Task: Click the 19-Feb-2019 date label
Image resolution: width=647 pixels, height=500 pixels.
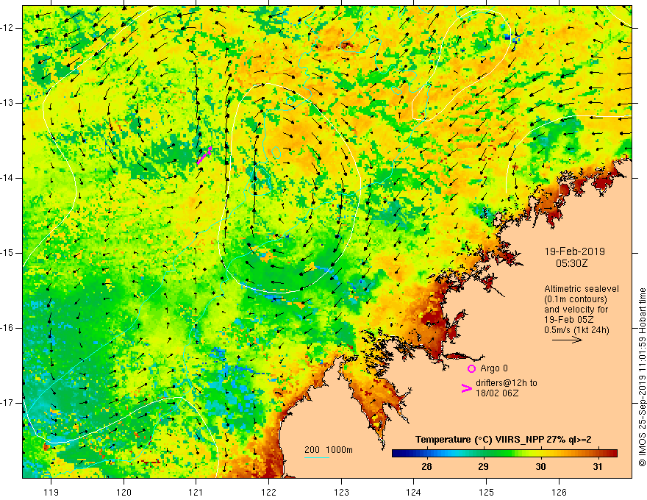Action: click(574, 251)
